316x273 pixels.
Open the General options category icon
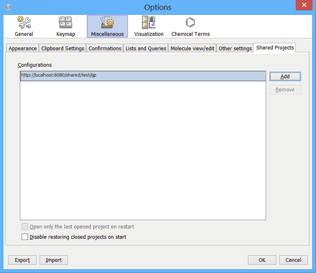(24, 22)
